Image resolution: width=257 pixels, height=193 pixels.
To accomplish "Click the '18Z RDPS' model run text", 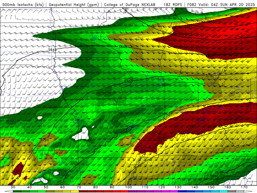I will pyautogui.click(x=173, y=5).
